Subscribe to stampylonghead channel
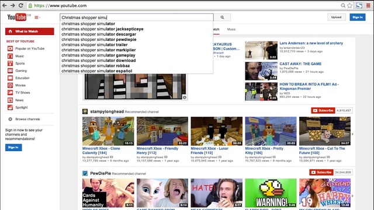Screen dimensions: 374x210 [x=323, y=110]
